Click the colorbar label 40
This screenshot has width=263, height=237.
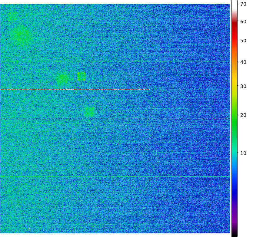point(243,62)
